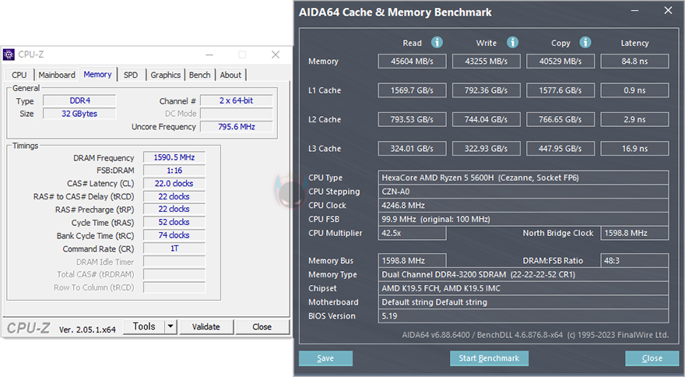Click the L2 Cache Read value 793.53 GB/s
The height and width of the screenshot is (377, 685).
[x=412, y=119]
